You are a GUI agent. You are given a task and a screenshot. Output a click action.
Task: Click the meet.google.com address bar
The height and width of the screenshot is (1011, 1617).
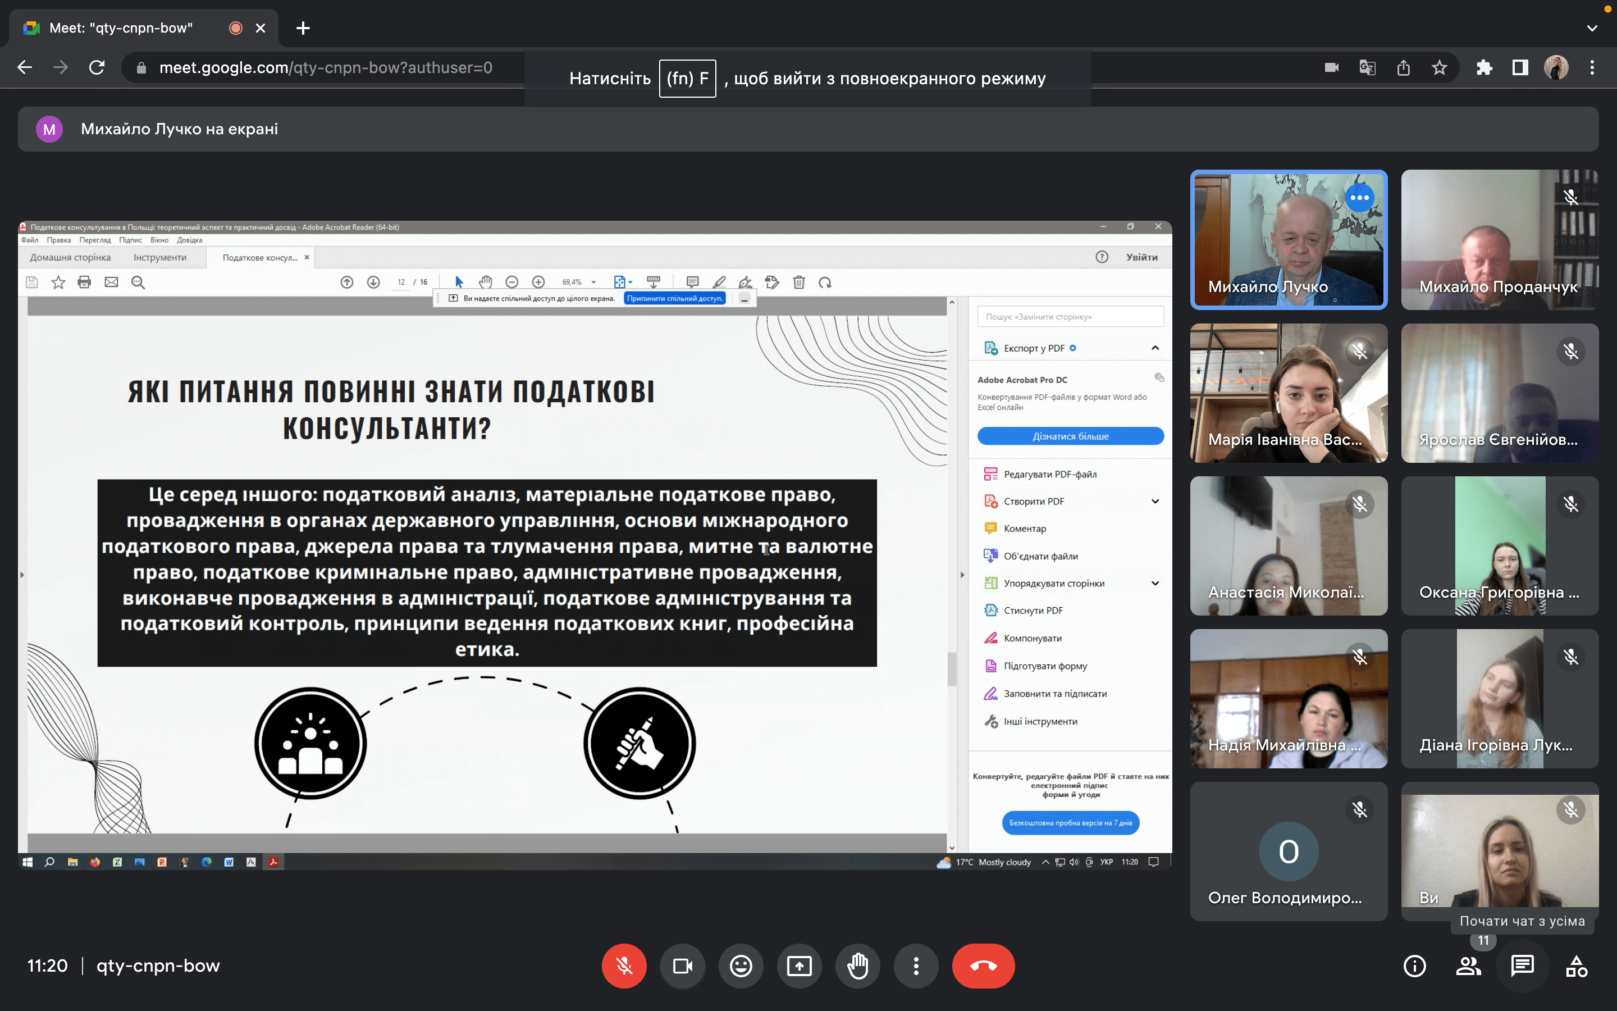point(326,67)
